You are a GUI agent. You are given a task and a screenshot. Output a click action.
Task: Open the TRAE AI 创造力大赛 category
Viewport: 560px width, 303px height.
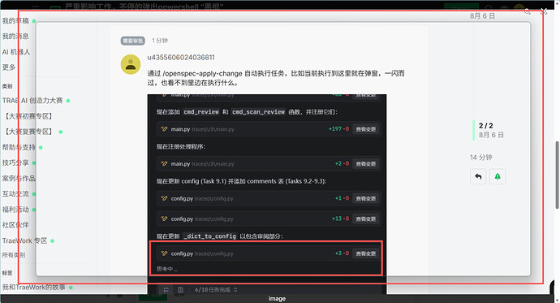click(32, 101)
